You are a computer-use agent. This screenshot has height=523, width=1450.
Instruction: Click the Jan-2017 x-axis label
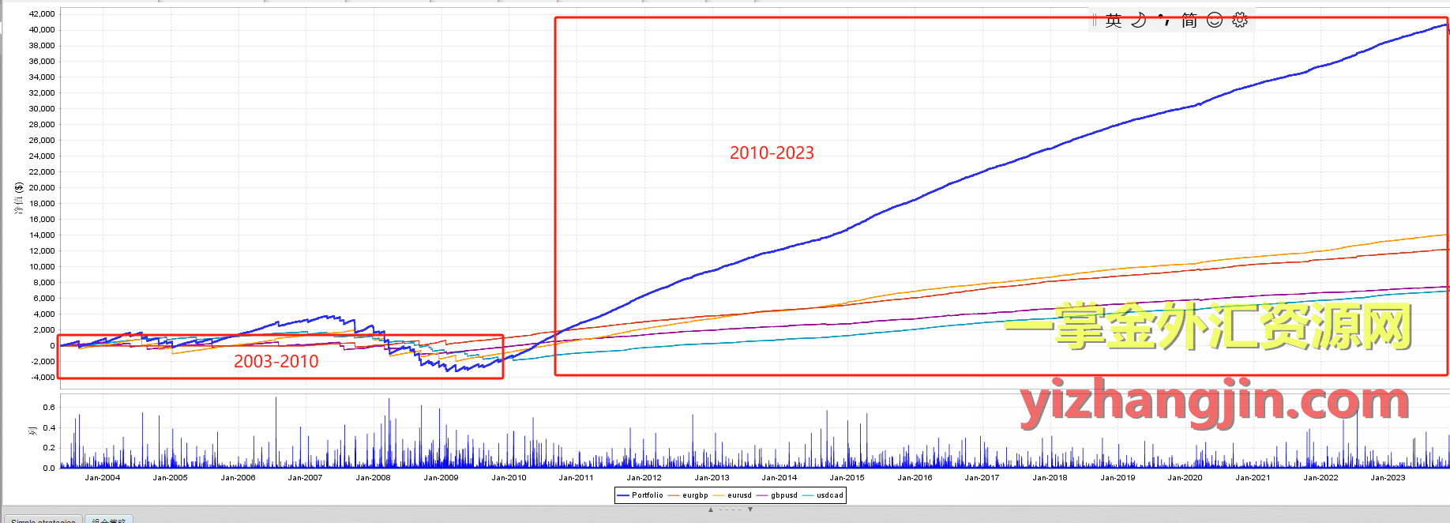click(x=982, y=478)
